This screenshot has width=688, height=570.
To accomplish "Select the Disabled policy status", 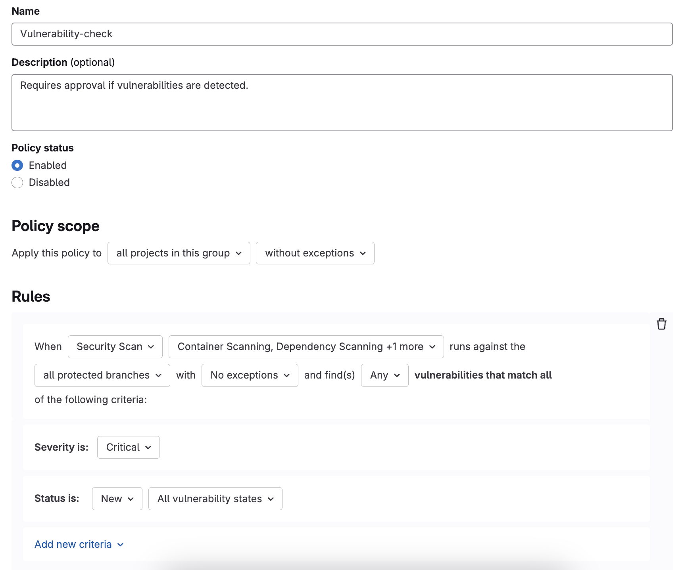I will tap(17, 182).
